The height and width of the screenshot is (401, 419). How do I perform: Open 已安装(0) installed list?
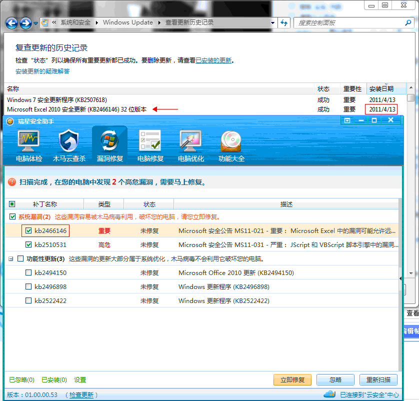point(54,379)
